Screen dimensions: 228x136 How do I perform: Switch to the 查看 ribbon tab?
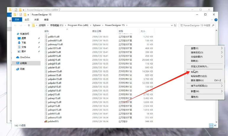coord(46,19)
